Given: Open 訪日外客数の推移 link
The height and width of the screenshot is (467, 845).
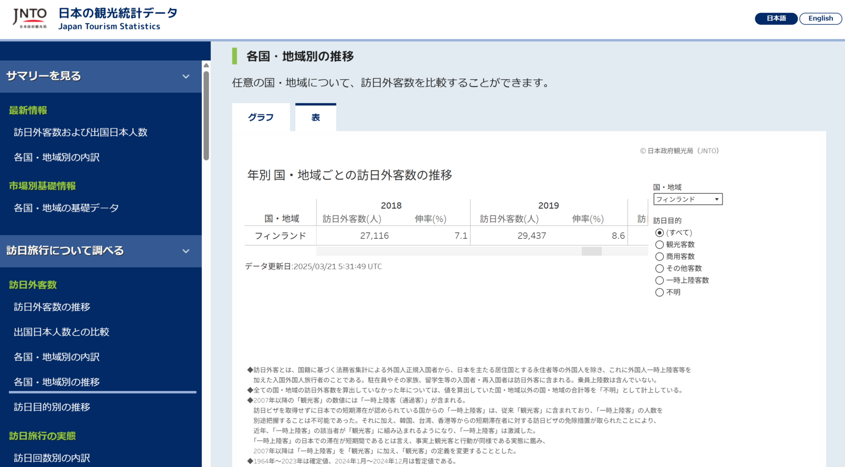Looking at the screenshot, I should pos(52,306).
